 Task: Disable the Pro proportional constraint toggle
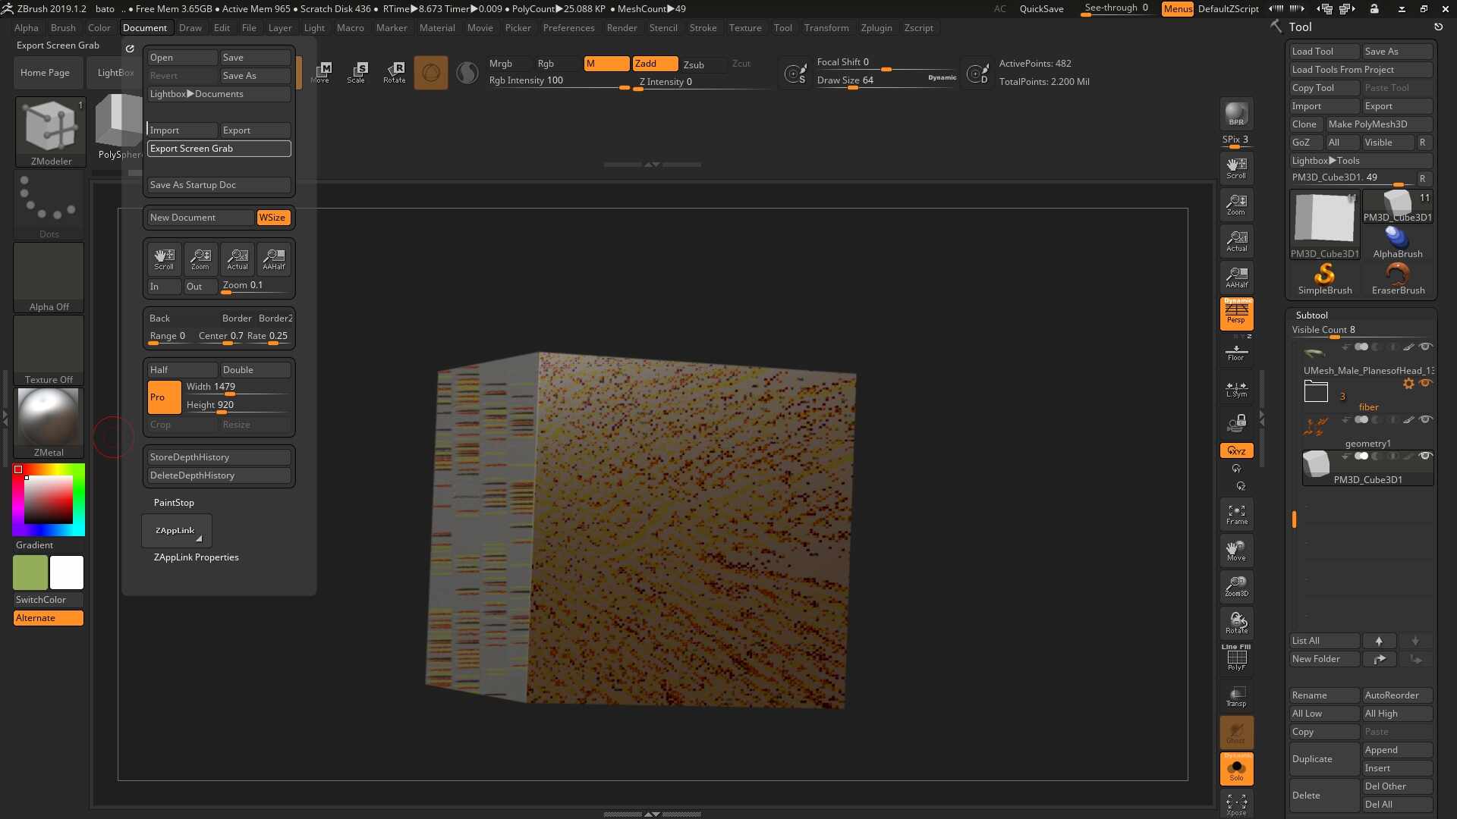coord(164,397)
